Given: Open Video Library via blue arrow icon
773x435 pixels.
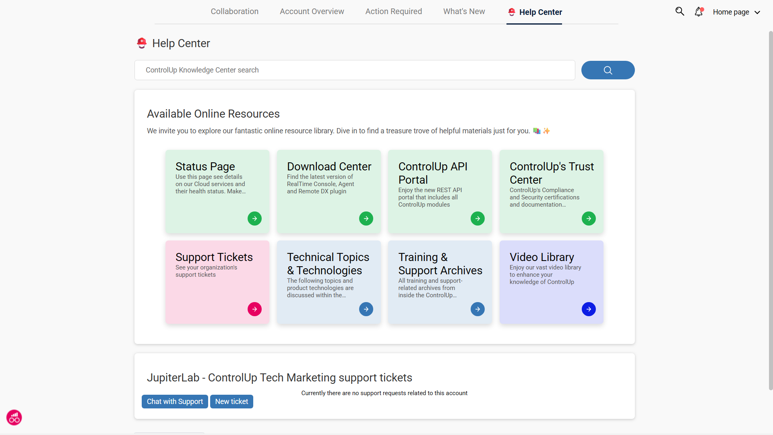Looking at the screenshot, I should [x=589, y=309].
